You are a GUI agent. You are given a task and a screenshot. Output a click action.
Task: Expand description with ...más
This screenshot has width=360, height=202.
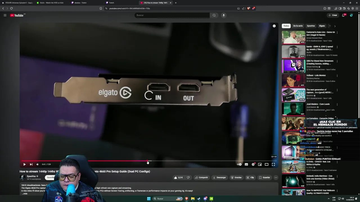(x=25, y=194)
